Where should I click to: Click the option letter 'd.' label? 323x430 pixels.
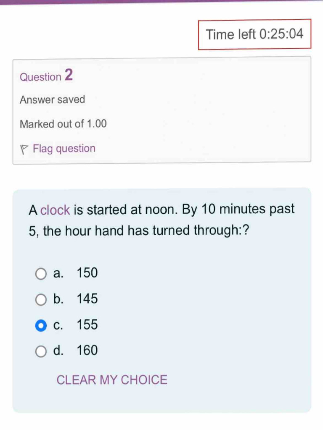pos(58,351)
